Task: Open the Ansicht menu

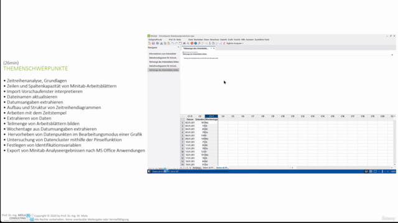Action: pos(237,40)
